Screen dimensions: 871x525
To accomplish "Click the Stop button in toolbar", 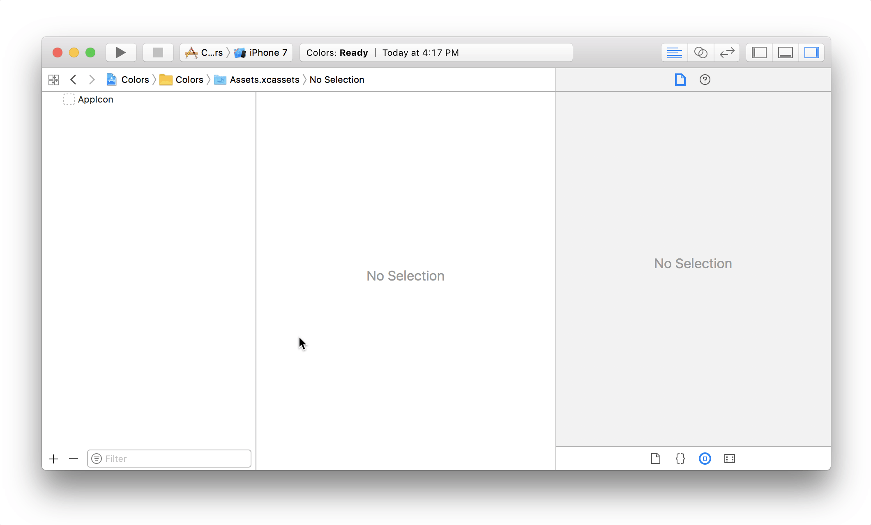I will click(x=158, y=52).
